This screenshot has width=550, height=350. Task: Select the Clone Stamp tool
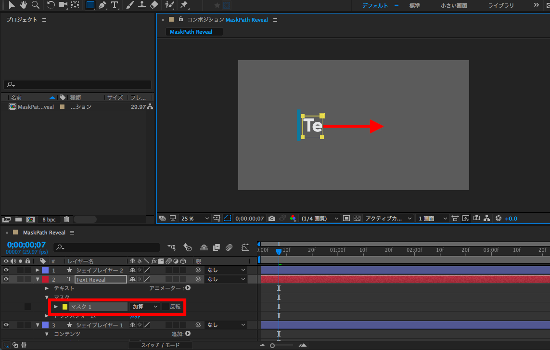pos(142,5)
